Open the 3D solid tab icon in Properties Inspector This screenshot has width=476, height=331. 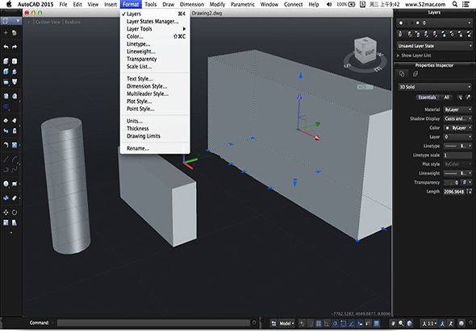(415, 74)
